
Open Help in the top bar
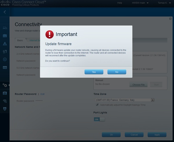pyautogui.click(x=119, y=3)
